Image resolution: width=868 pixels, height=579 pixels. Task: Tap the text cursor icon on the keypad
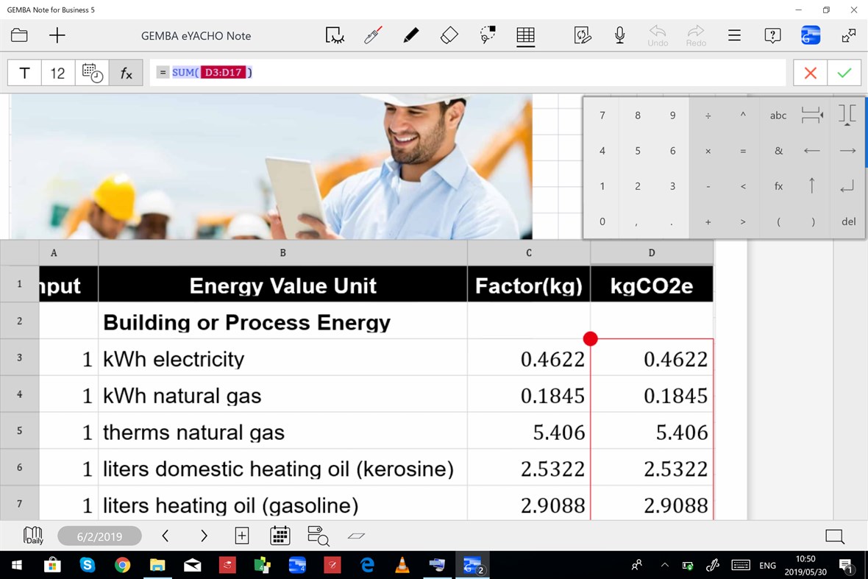(847, 115)
